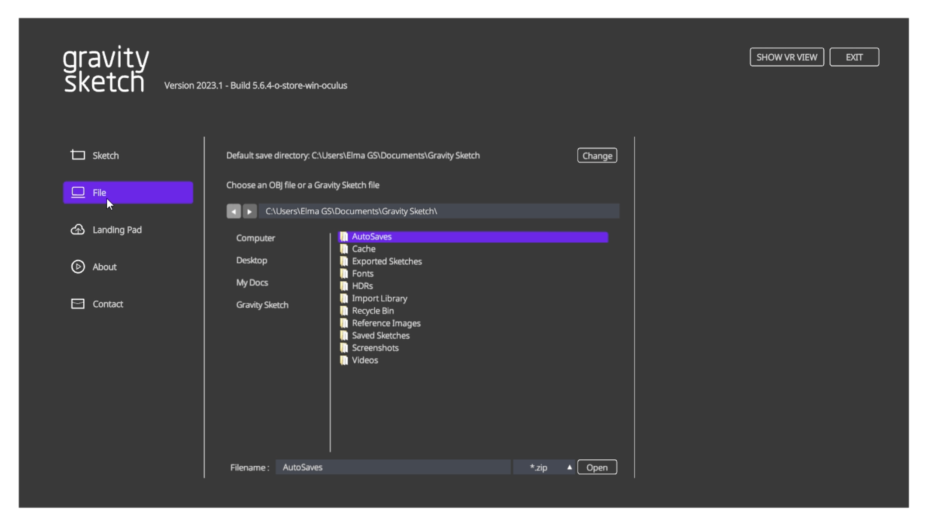Click the Exported Sketches folder icon
The image size is (929, 522).
(344, 261)
